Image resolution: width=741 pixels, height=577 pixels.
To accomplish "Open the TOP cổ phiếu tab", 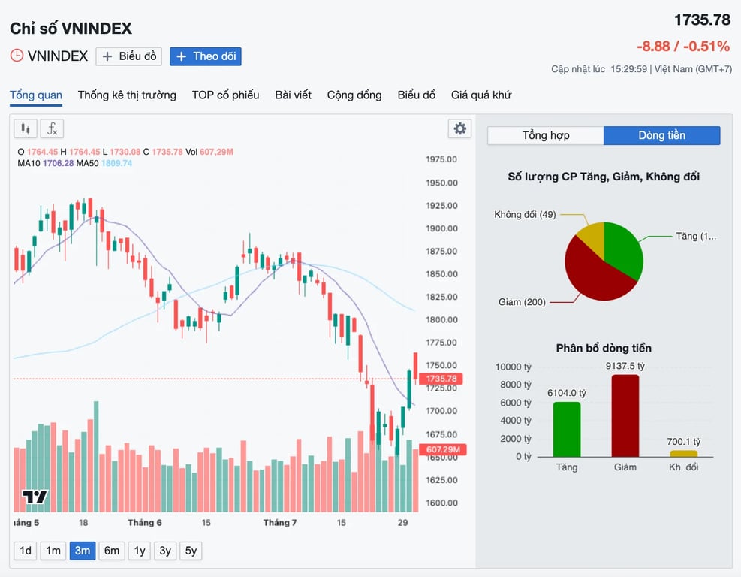I will pyautogui.click(x=225, y=95).
